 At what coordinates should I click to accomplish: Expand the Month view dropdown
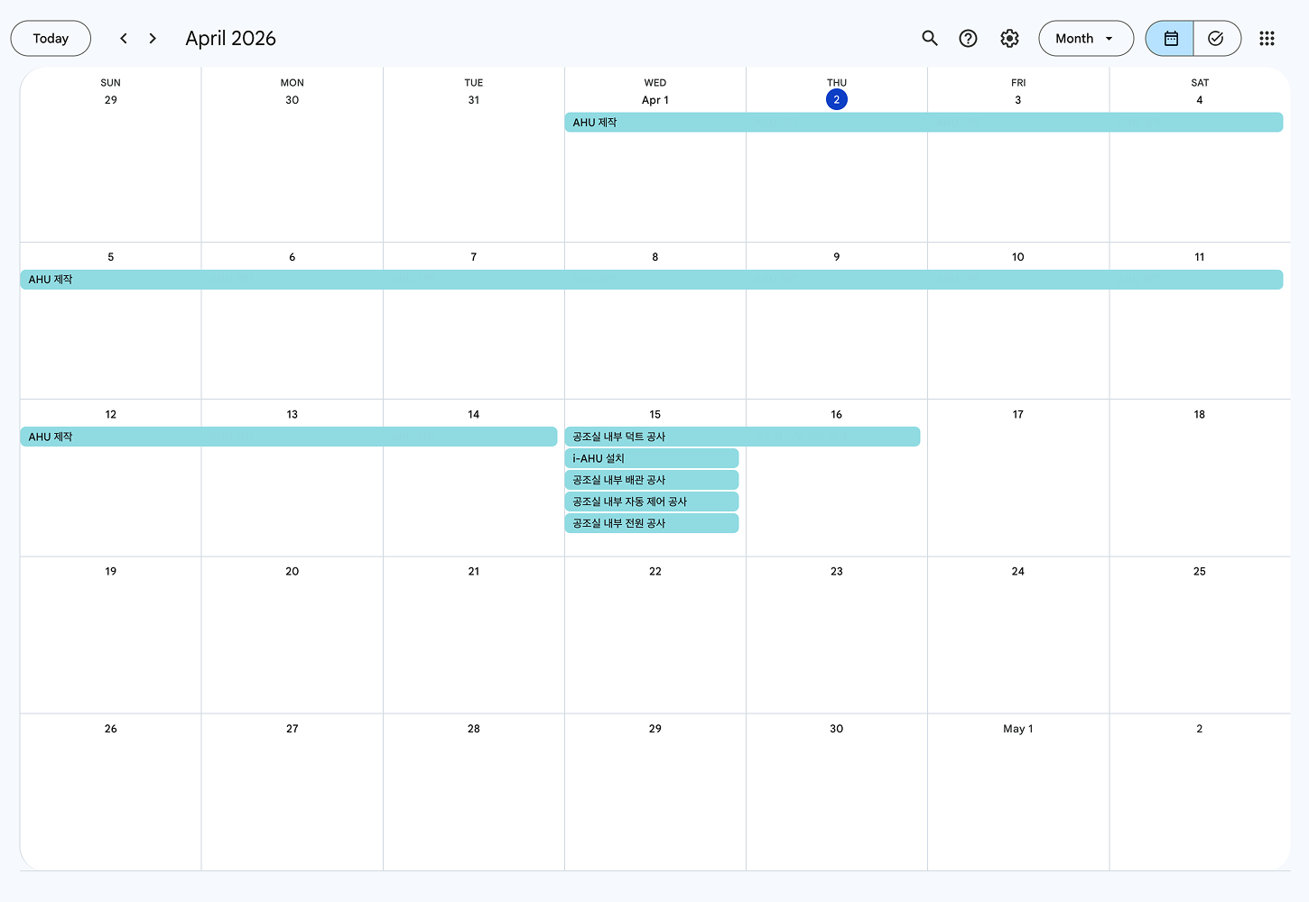[x=1085, y=38]
